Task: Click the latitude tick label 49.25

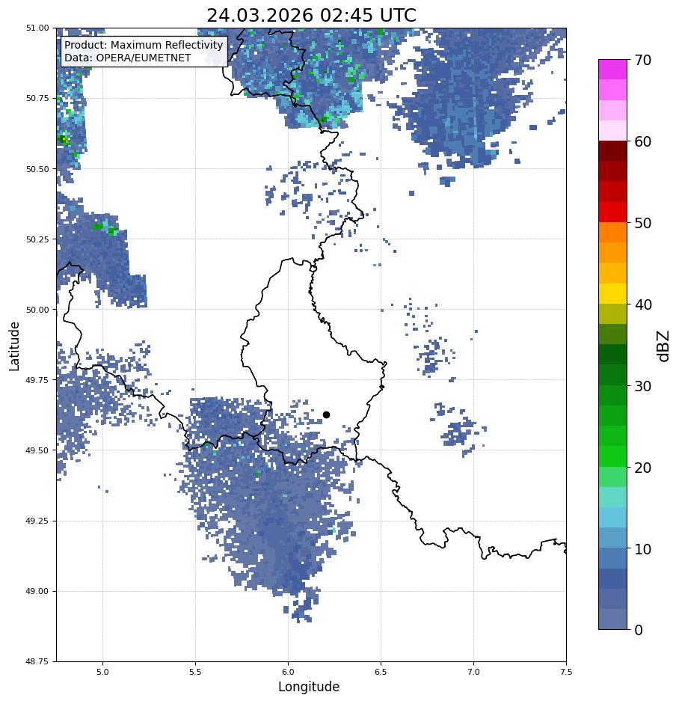Action: [37, 521]
